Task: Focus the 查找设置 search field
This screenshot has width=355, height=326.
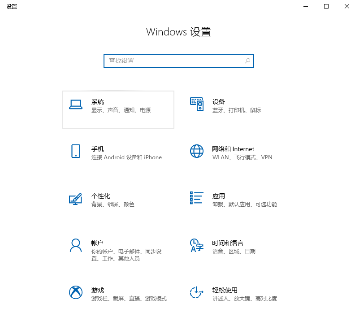Action: (175, 61)
